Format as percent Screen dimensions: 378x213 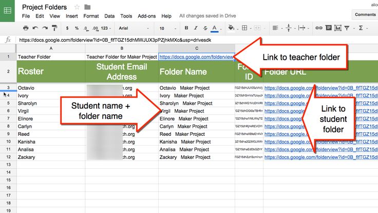tap(77, 28)
